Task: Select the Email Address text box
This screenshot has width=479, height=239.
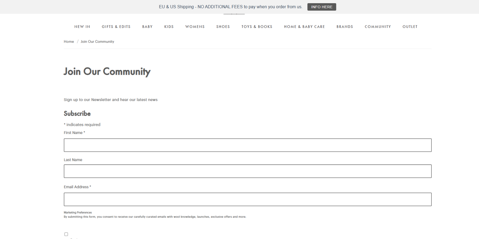Action: pyautogui.click(x=247, y=199)
